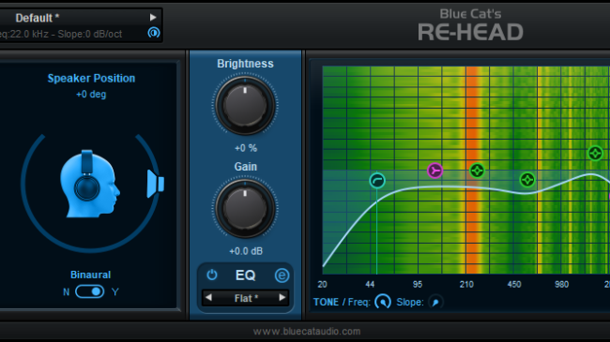Click the 95 frequency axis label
610x342 pixels.
click(418, 285)
